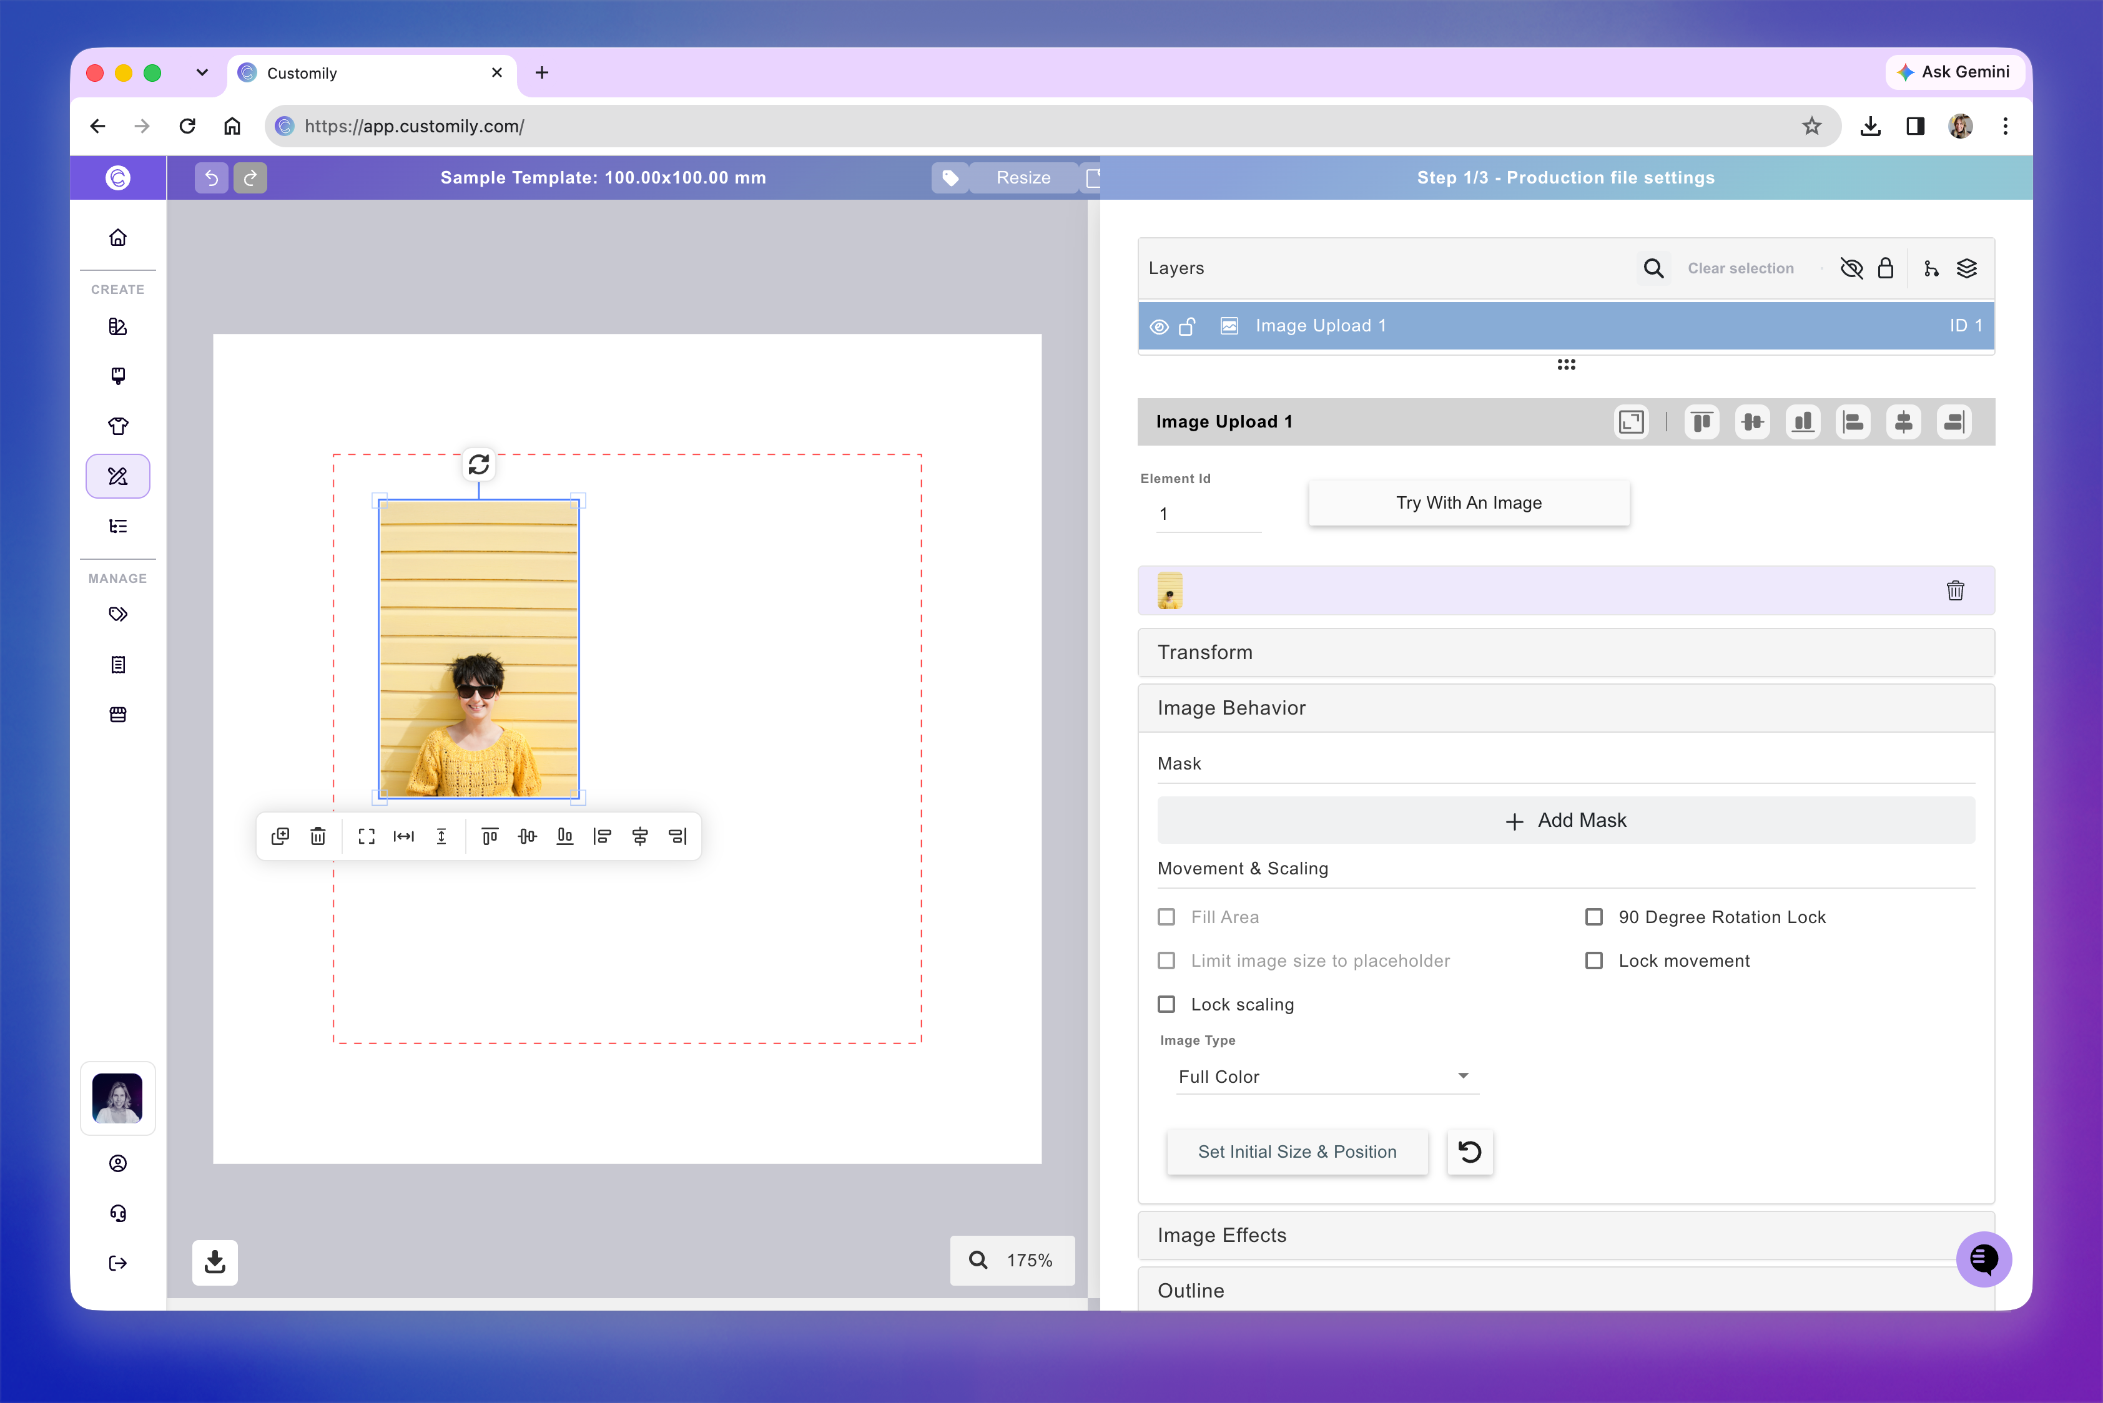
Task: Remove the uploaded thumbnail with the trash icon
Action: pyautogui.click(x=1955, y=590)
